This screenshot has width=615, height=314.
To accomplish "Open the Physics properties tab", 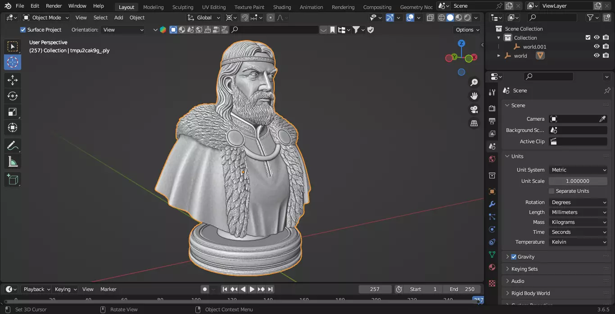I will [x=492, y=229].
